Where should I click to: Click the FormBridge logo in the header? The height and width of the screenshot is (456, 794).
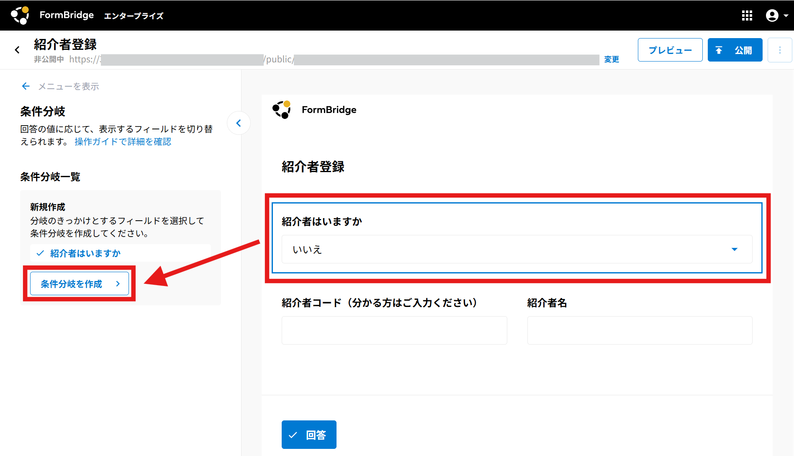point(20,15)
